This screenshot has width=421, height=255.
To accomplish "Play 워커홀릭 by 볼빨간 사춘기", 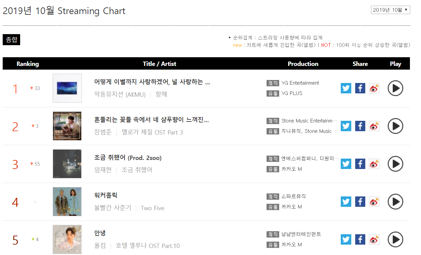I will (x=395, y=202).
